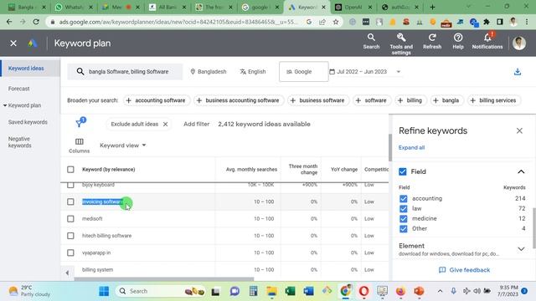Click the Google Ads logo
This screenshot has width=536, height=301.
coord(33,43)
